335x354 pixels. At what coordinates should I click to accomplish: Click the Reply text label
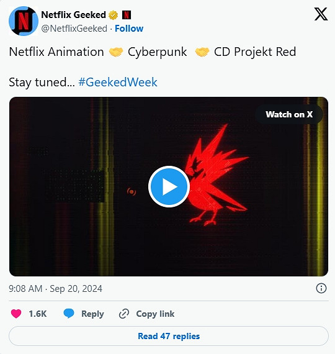click(x=92, y=314)
